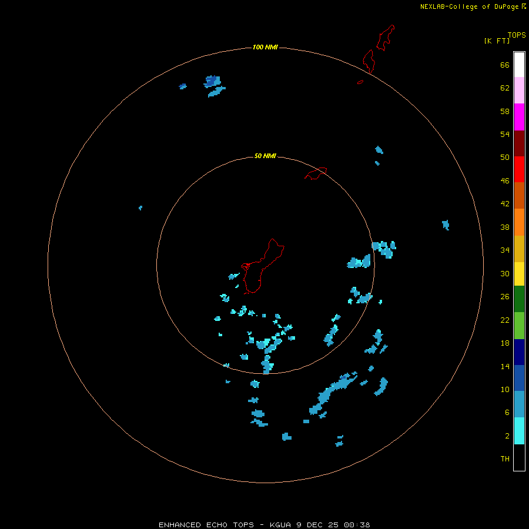Click the legend value 10
The height and width of the screenshot is (529, 529).
tap(505, 389)
